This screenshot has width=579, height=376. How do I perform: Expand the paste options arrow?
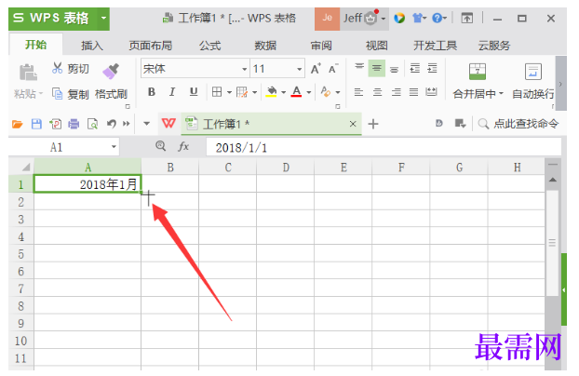(41, 93)
